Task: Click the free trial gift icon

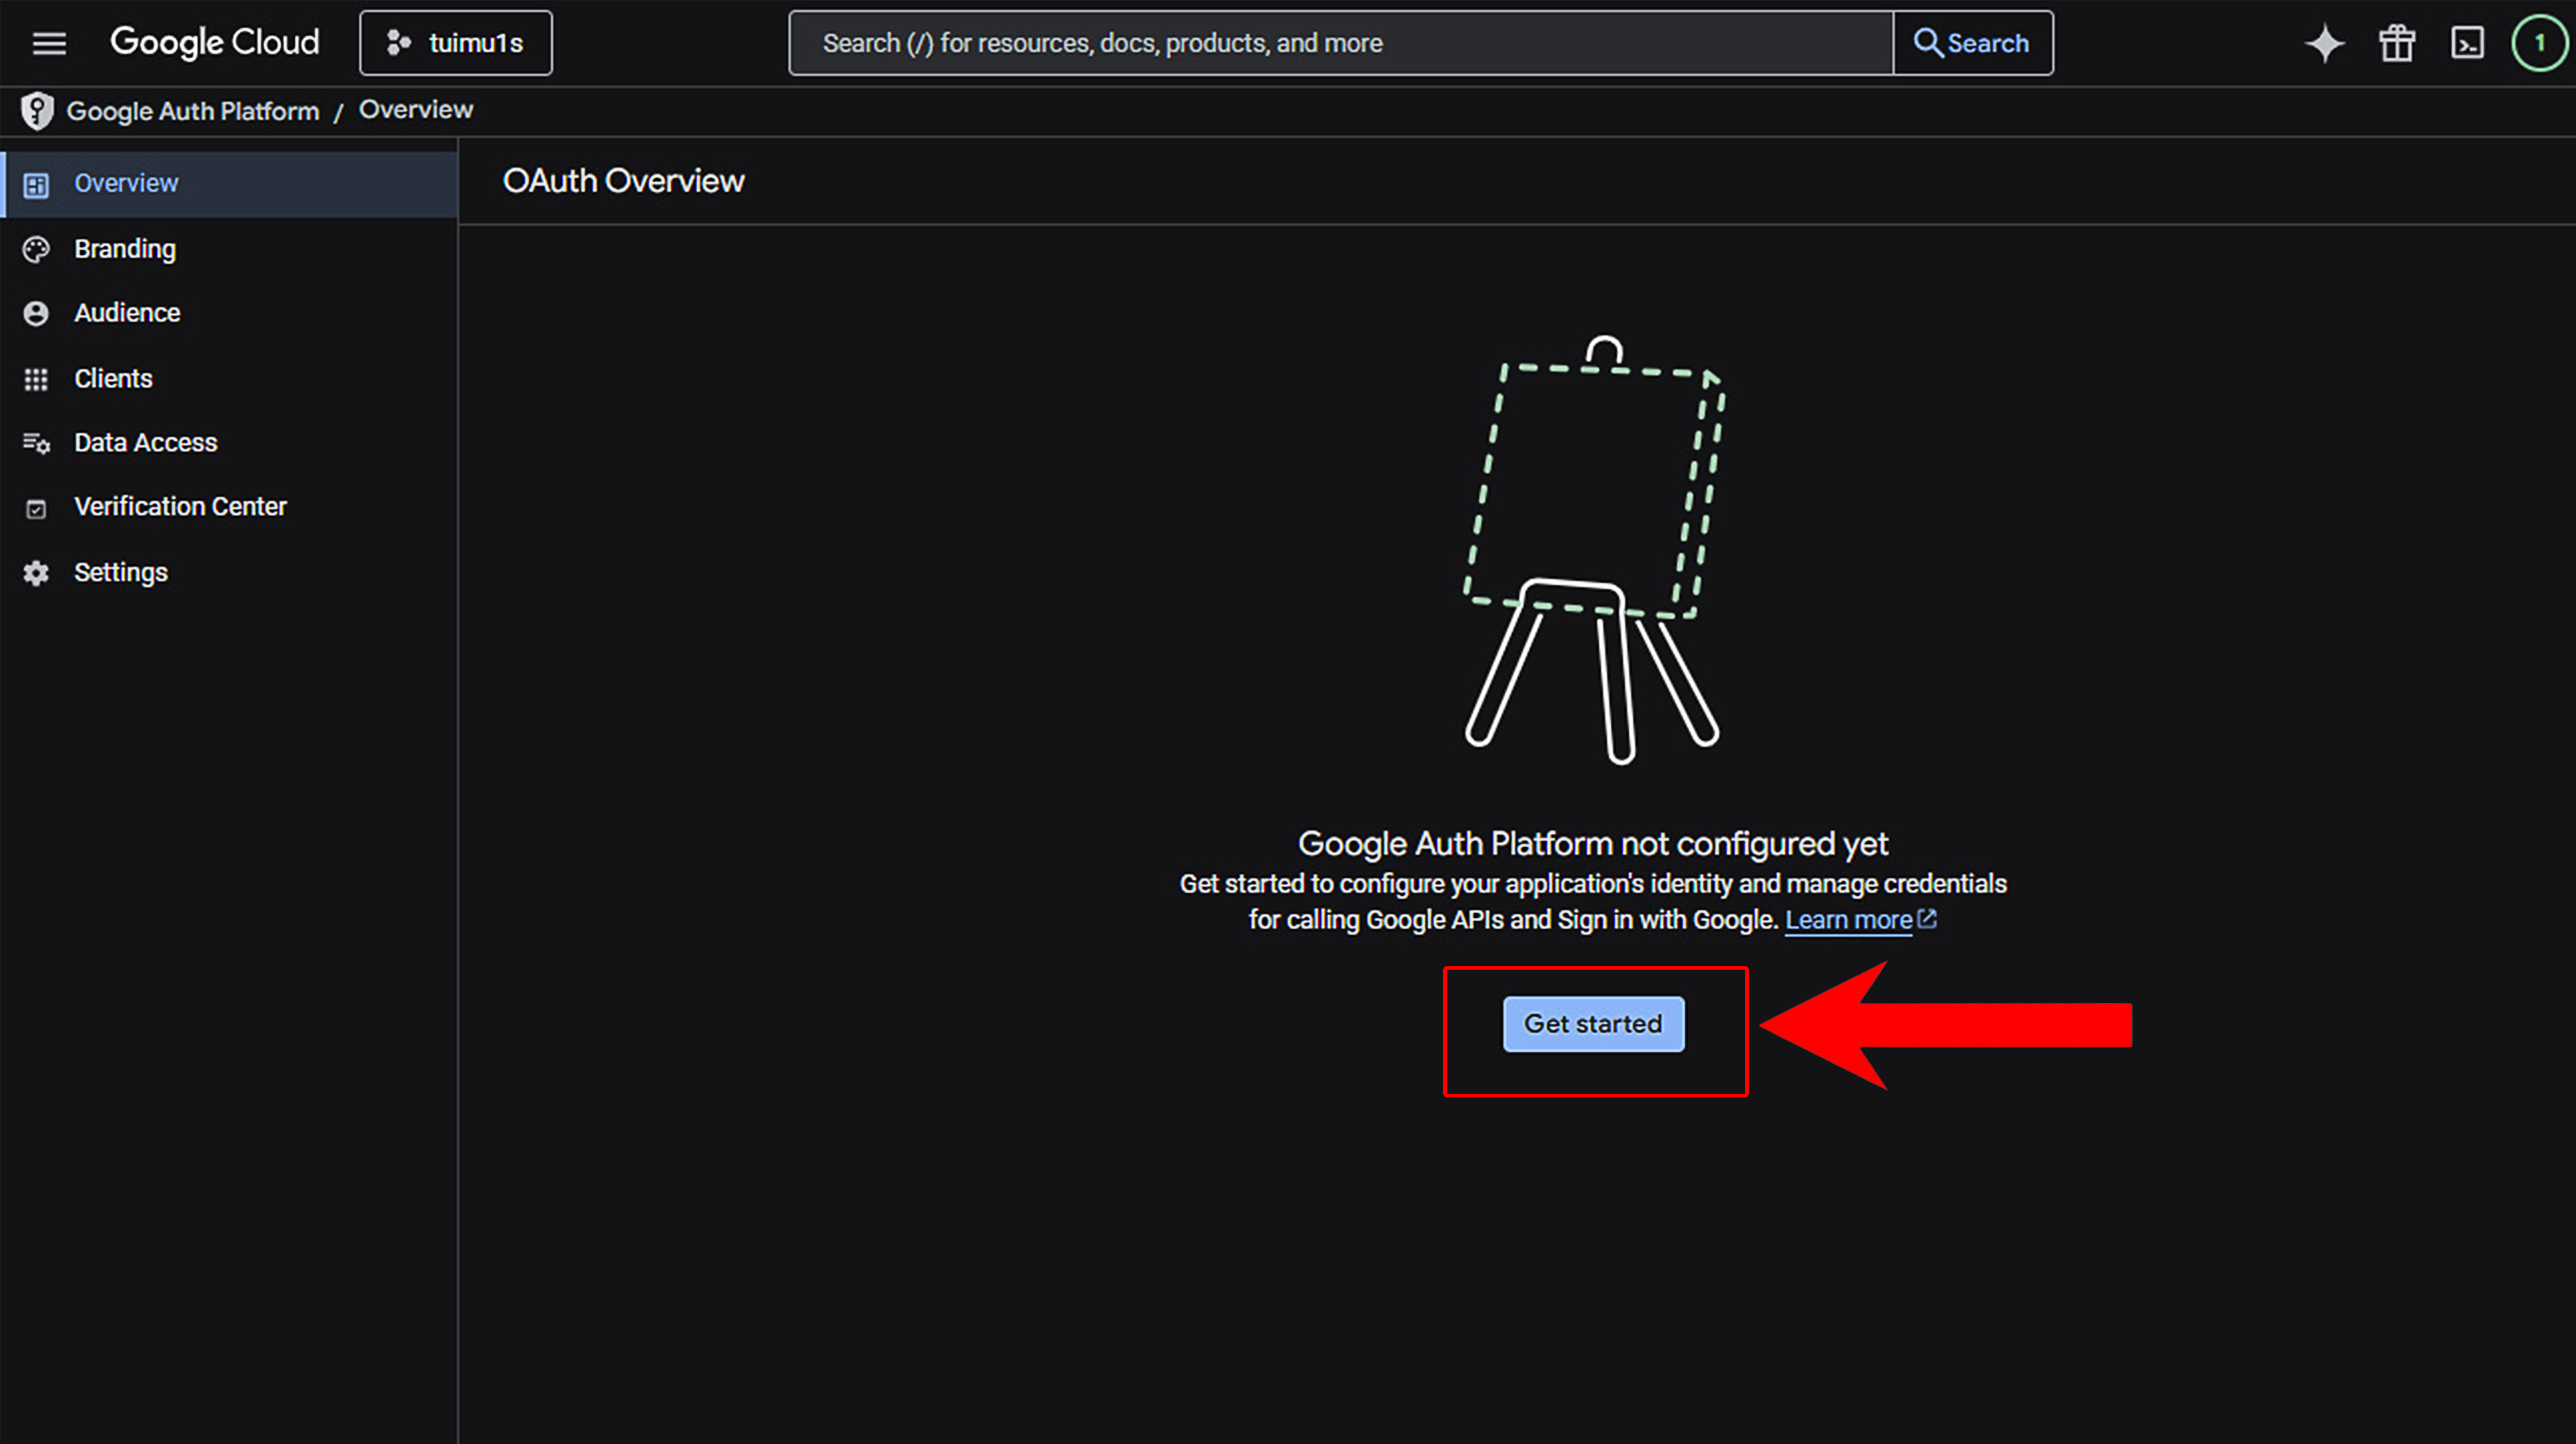Action: [x=2396, y=43]
